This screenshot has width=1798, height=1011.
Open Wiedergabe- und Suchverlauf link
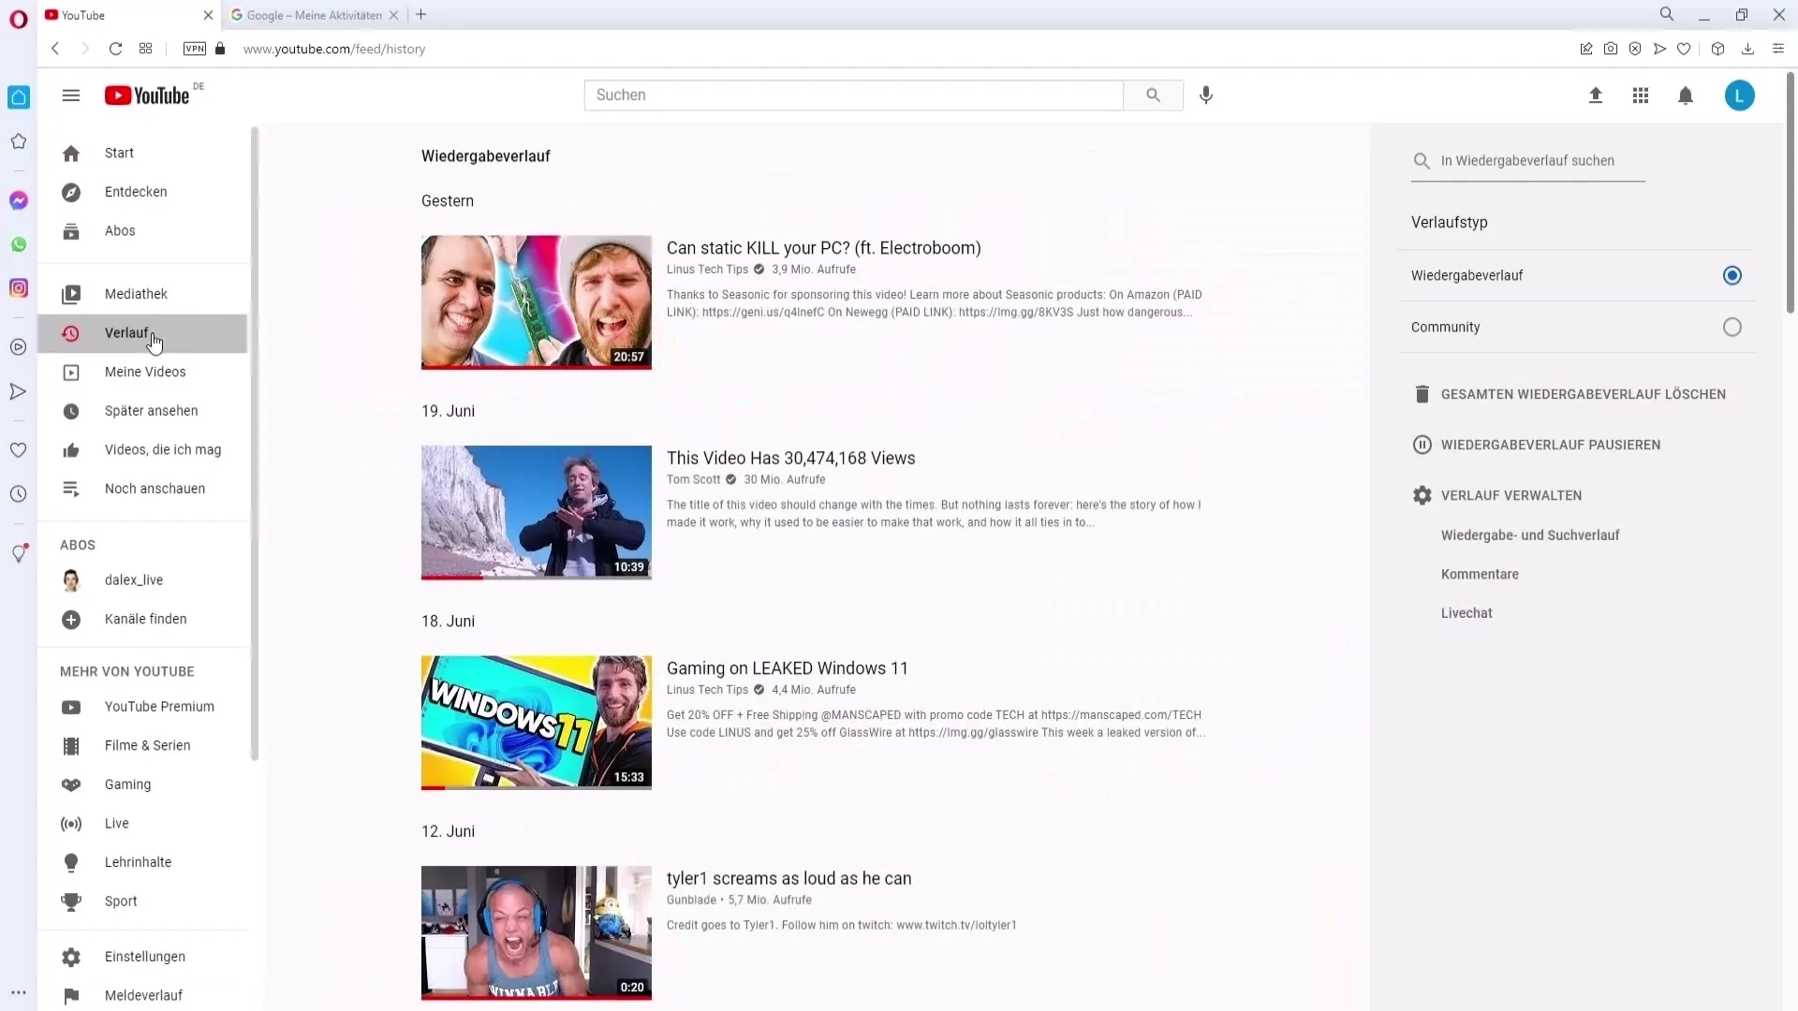click(1531, 535)
